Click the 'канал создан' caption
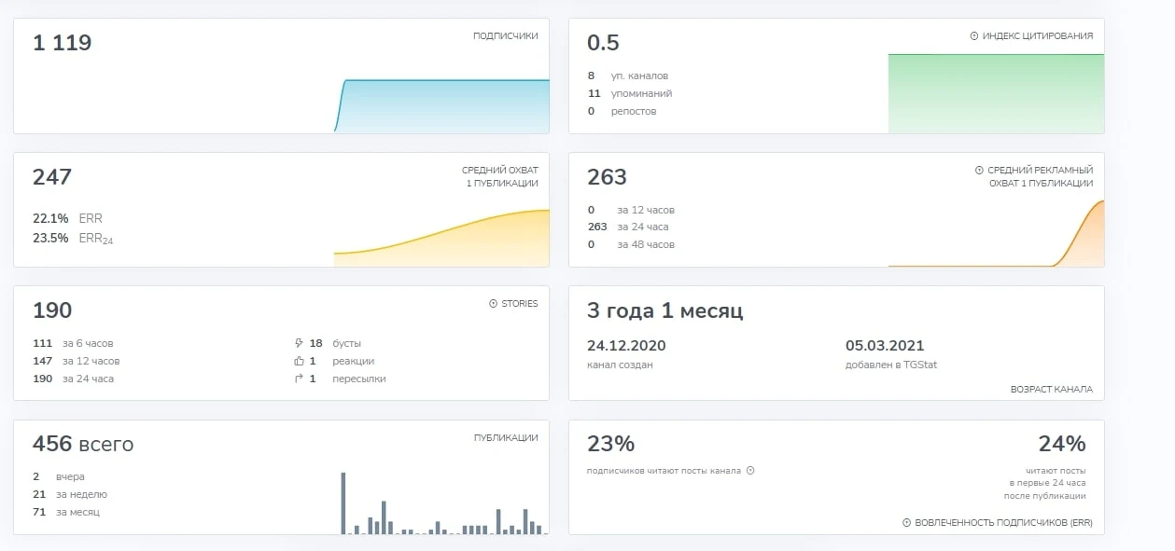 point(620,365)
